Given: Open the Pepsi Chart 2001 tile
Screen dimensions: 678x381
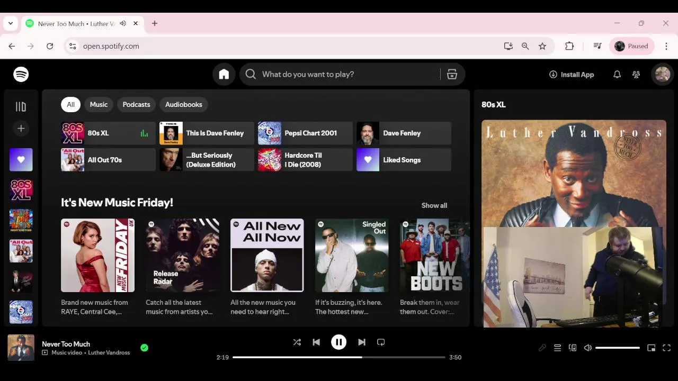Looking at the screenshot, I should 306,133.
